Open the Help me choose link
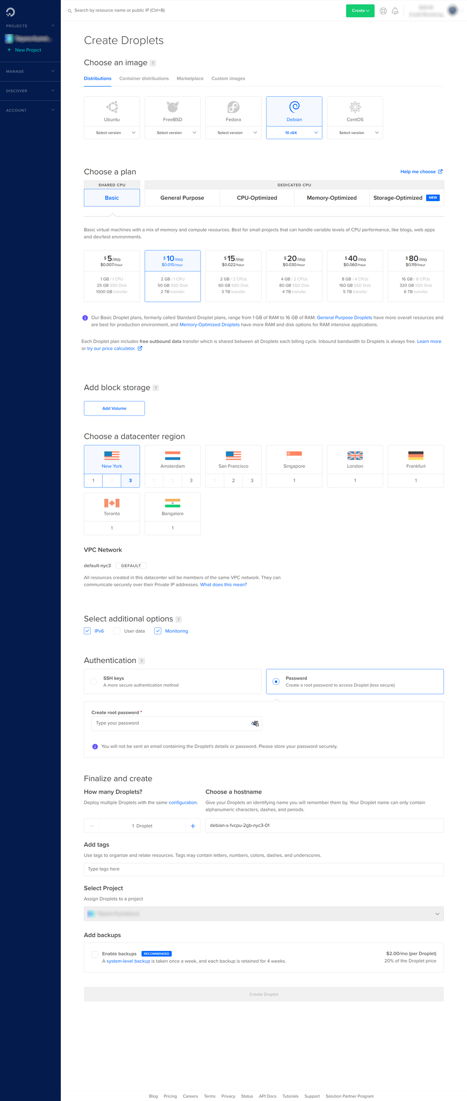 pos(421,172)
